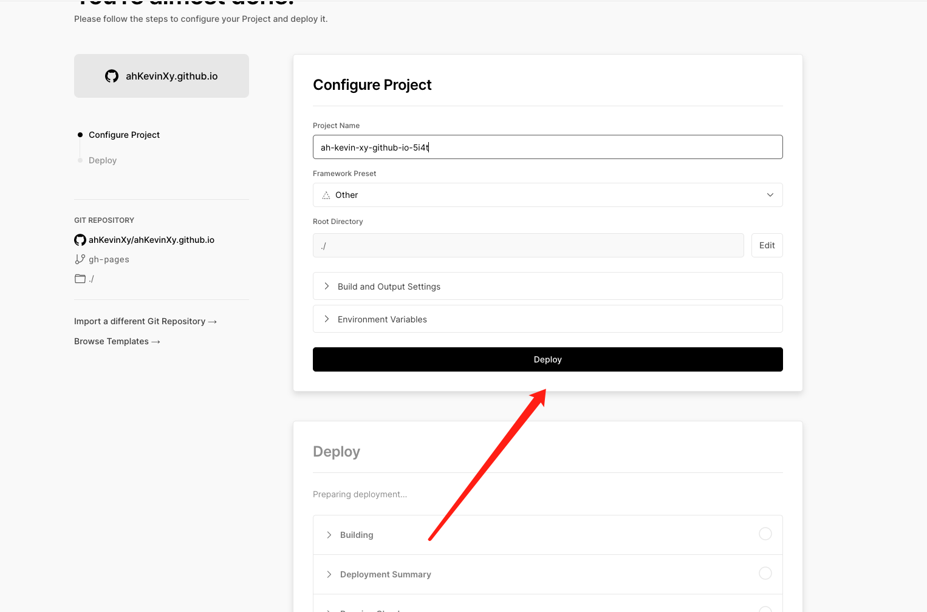927x612 pixels.
Task: Open Import a different Git Repository link
Action: tap(145, 321)
